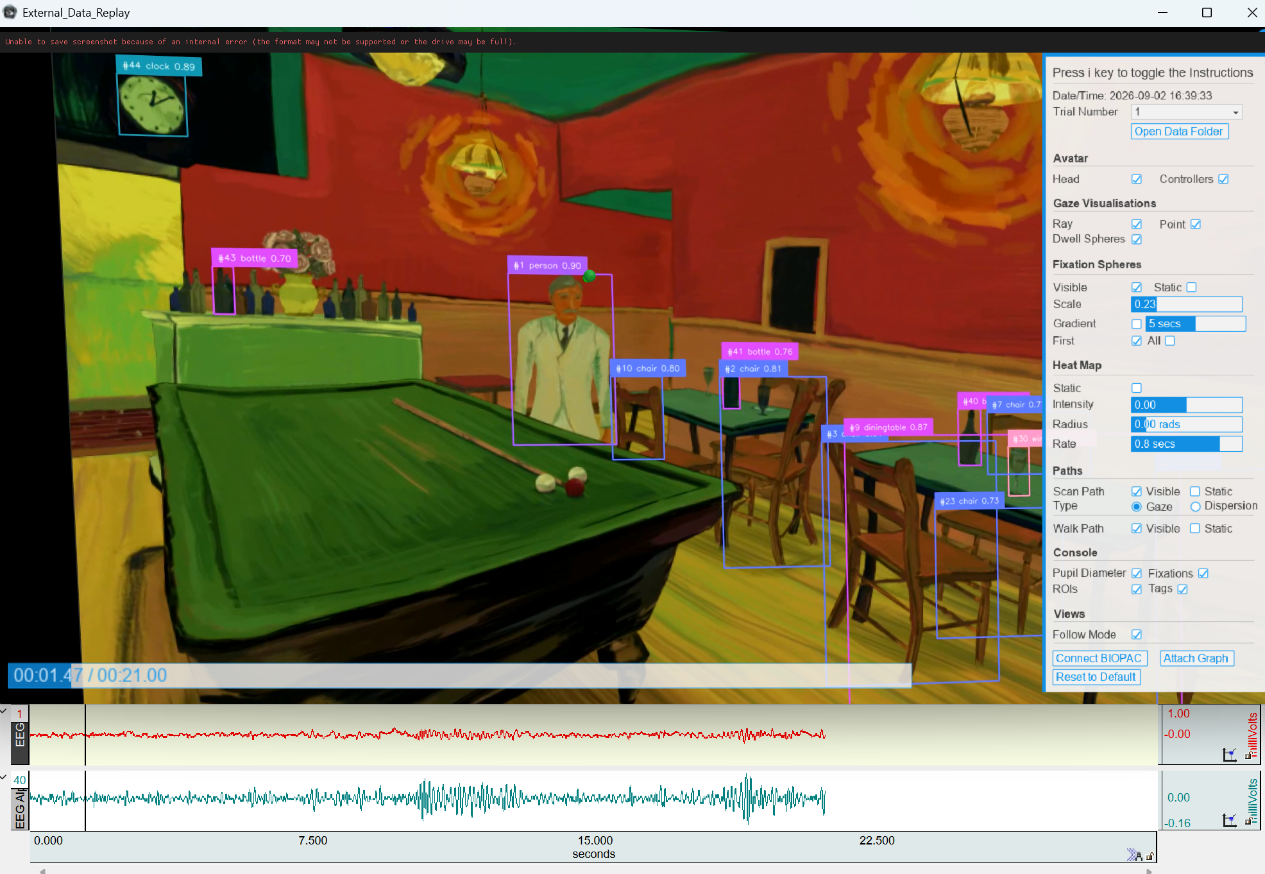Toggle the Tags console checkbox
Image resolution: width=1265 pixels, height=874 pixels.
(x=1182, y=589)
